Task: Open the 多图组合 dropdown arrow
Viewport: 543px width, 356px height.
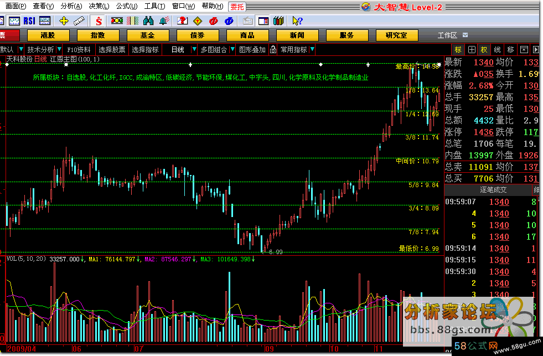Action: [x=232, y=49]
